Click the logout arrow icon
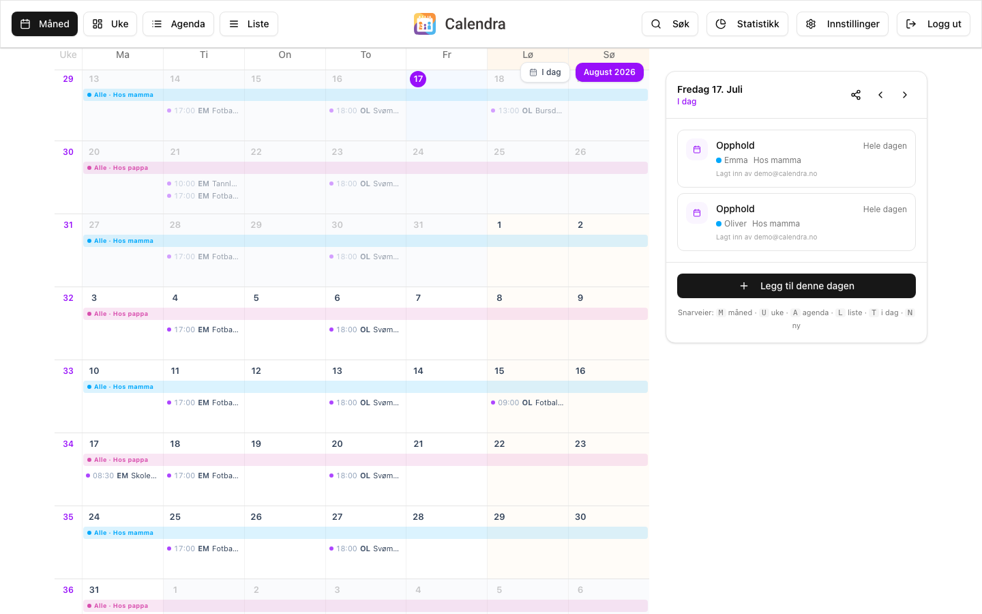The width and height of the screenshot is (982, 614). point(911,24)
